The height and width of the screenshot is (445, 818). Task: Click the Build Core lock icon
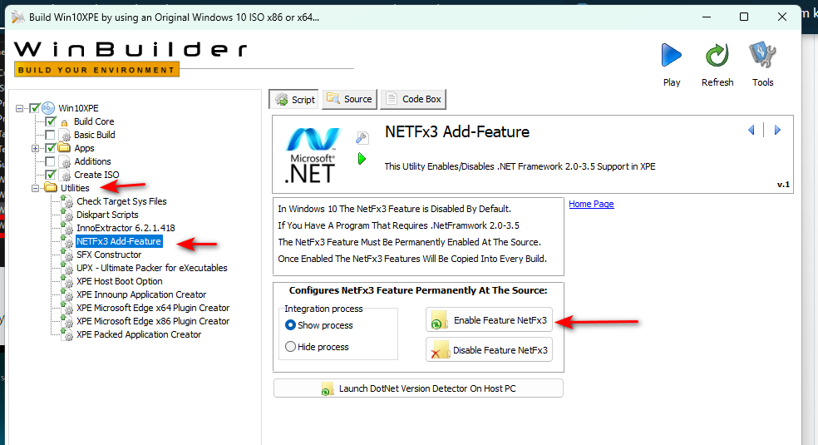65,122
